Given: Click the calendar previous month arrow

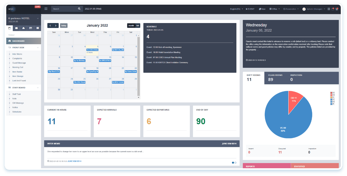Looking at the screenshot, I should 50,25.
